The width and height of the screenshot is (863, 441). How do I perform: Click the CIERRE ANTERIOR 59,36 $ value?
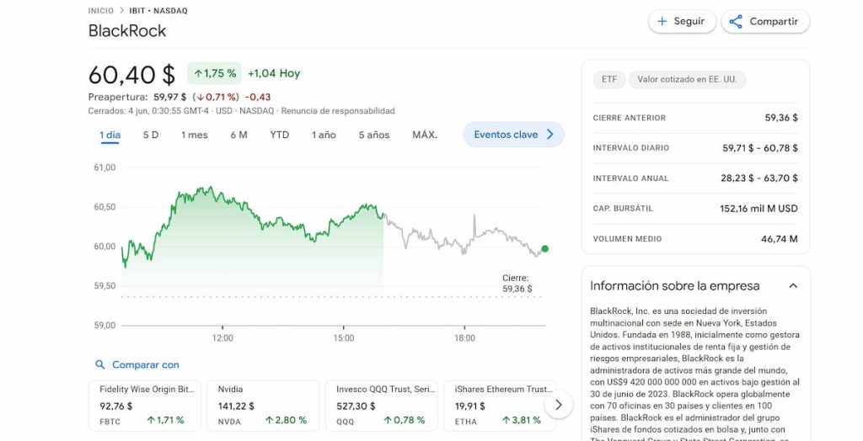(781, 118)
